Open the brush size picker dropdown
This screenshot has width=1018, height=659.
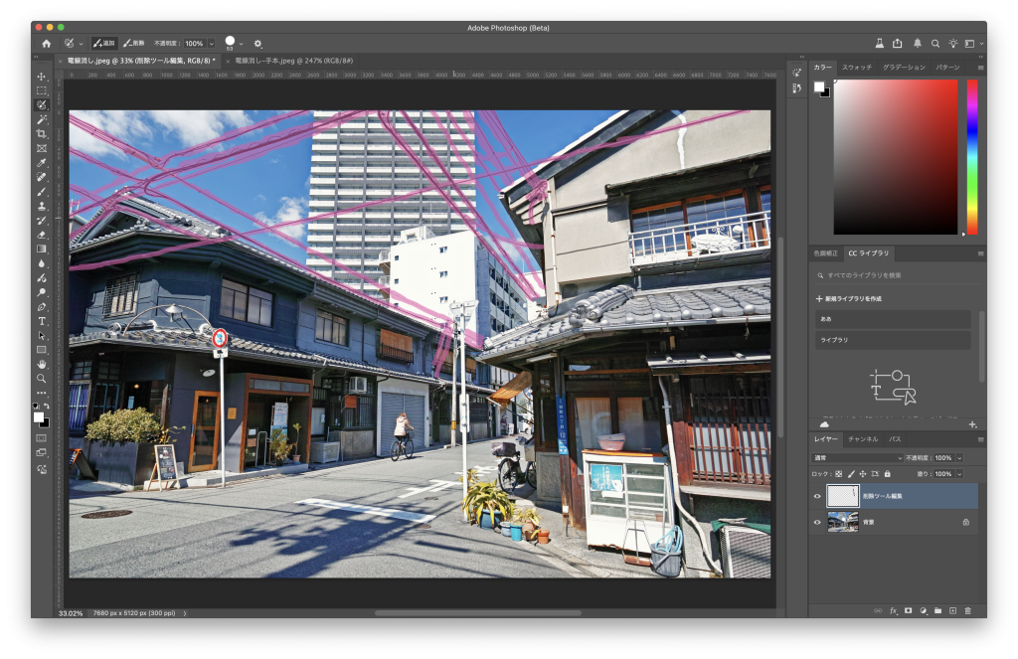241,44
